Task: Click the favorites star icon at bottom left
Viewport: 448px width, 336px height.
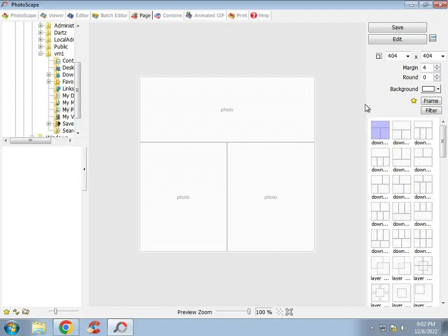Action: coord(6,312)
